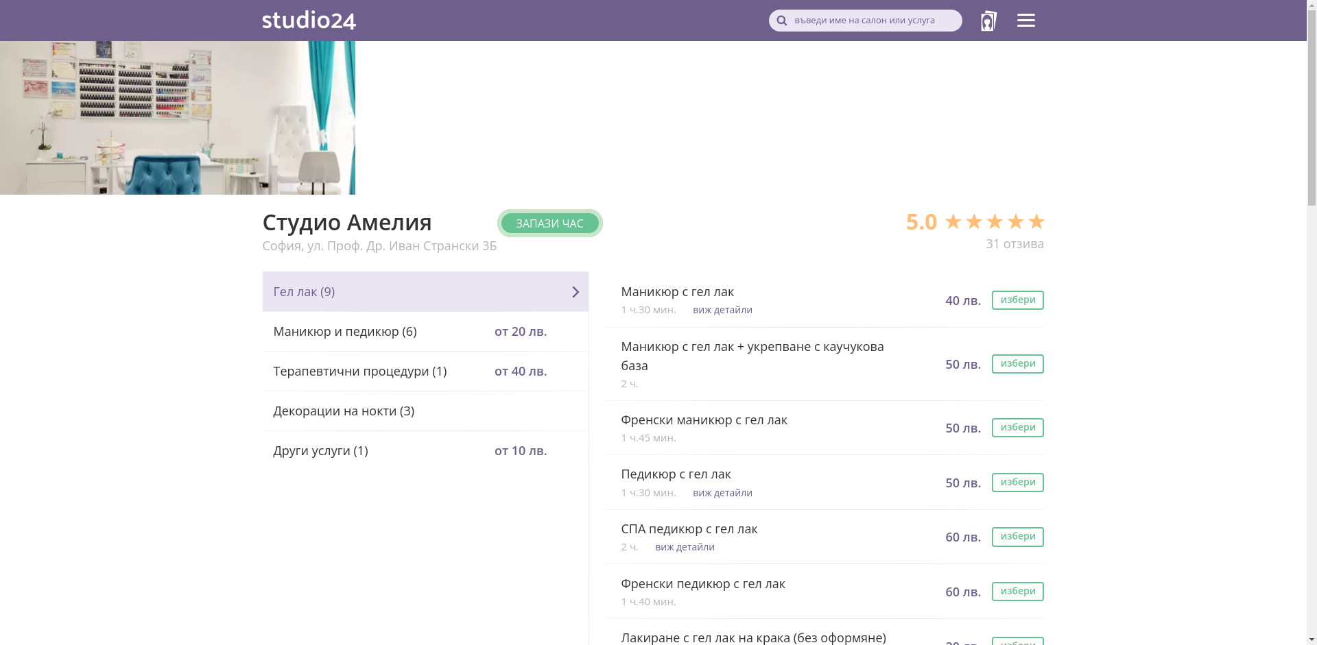
Task: Click "избери" for Френски маникюр с гел лак
Action: click(x=1017, y=427)
